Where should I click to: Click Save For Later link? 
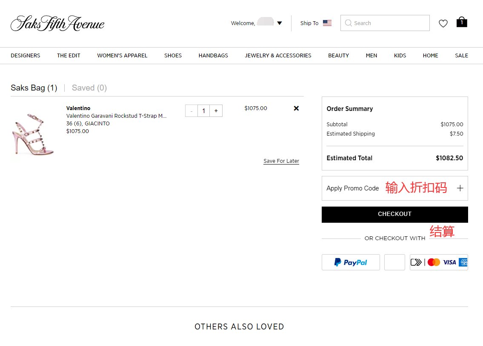(x=281, y=161)
